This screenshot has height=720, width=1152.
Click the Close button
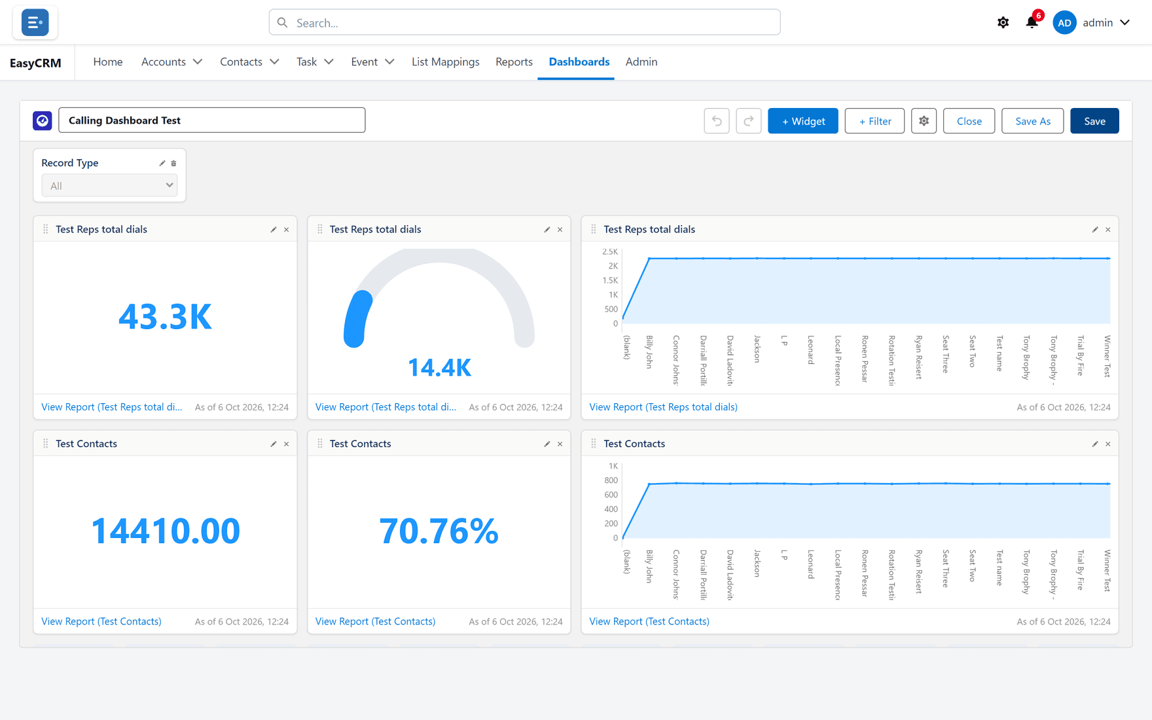(969, 121)
